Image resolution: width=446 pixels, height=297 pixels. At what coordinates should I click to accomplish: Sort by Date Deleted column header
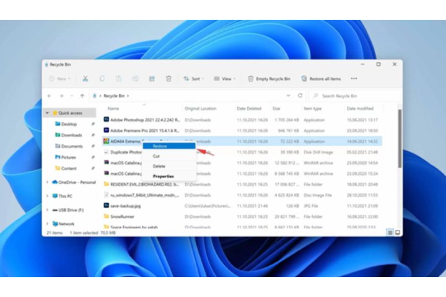pos(249,108)
